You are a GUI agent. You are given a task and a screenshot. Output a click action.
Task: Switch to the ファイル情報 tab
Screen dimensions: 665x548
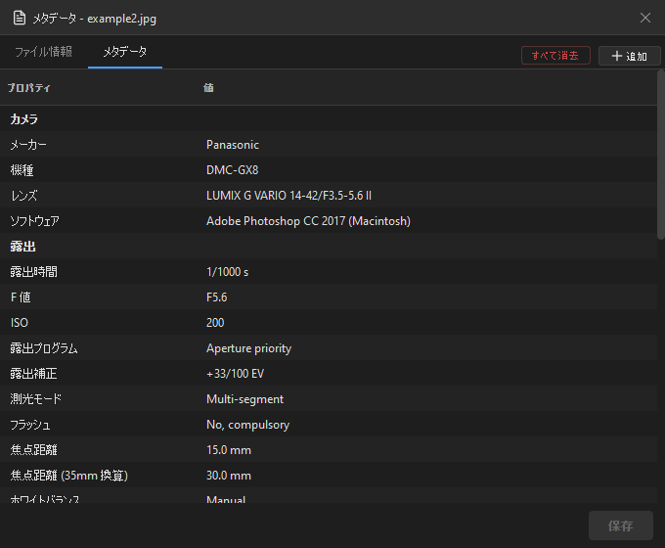(x=43, y=52)
